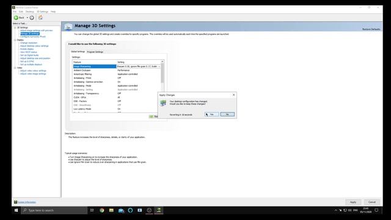Open View HDCP status task
The height and width of the screenshot is (220, 391).
pos(29,52)
